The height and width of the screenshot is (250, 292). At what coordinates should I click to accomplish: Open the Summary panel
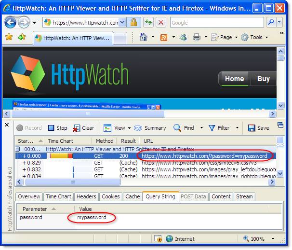pyautogui.click(x=150, y=128)
